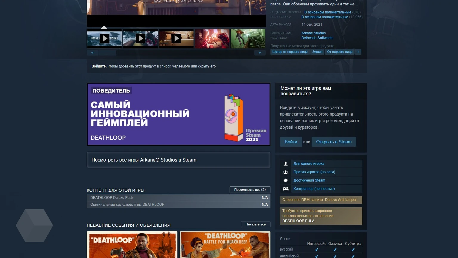Click the Denuvo Anti-tamper DRM notice

click(x=321, y=200)
